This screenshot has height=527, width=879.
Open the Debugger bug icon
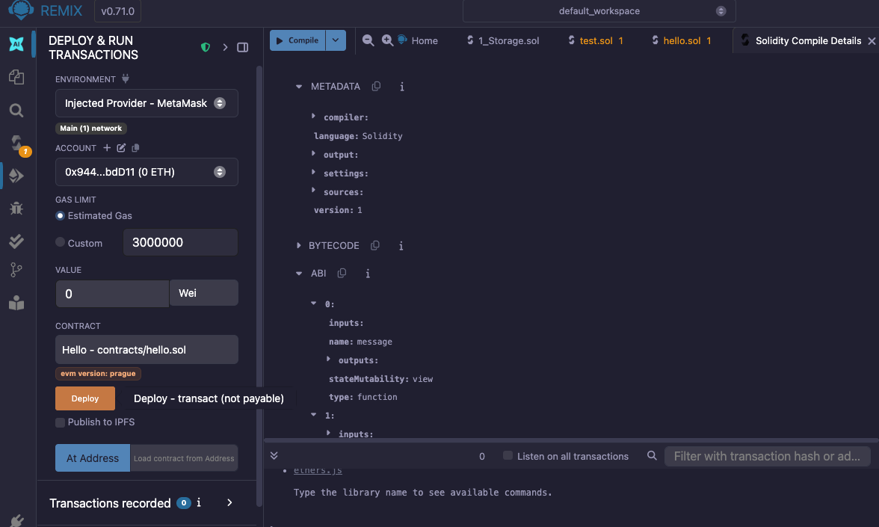coord(16,209)
